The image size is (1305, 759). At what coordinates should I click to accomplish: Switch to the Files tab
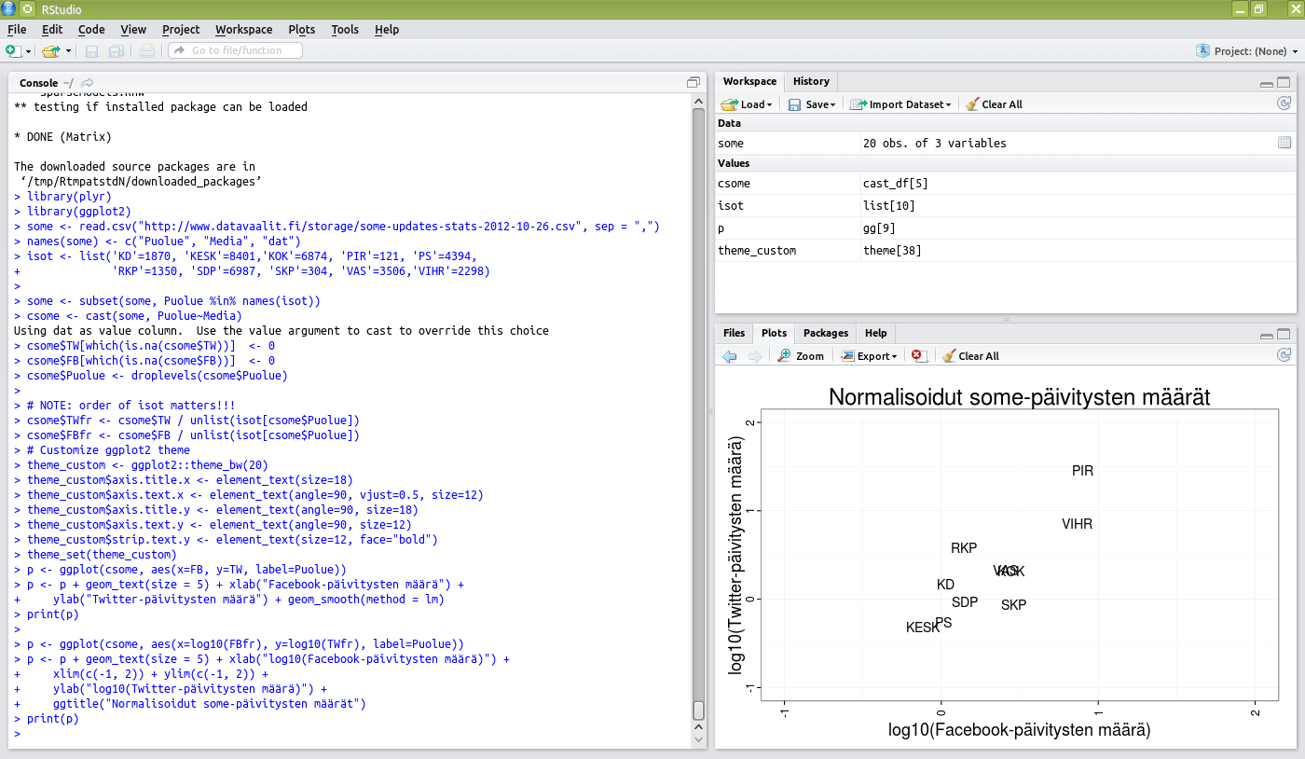(735, 333)
